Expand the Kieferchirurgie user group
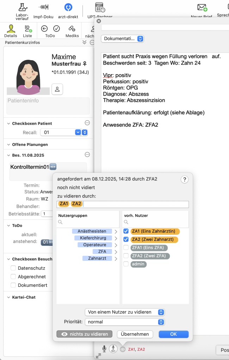 tap(116, 238)
